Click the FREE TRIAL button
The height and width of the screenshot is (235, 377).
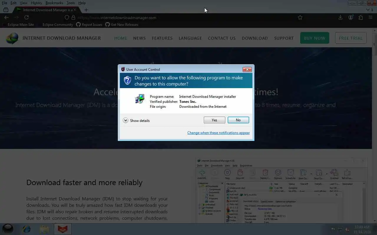click(x=351, y=38)
